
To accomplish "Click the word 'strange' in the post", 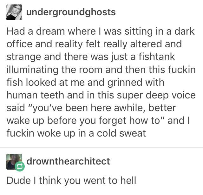I will pyautogui.click(x=24, y=57).
